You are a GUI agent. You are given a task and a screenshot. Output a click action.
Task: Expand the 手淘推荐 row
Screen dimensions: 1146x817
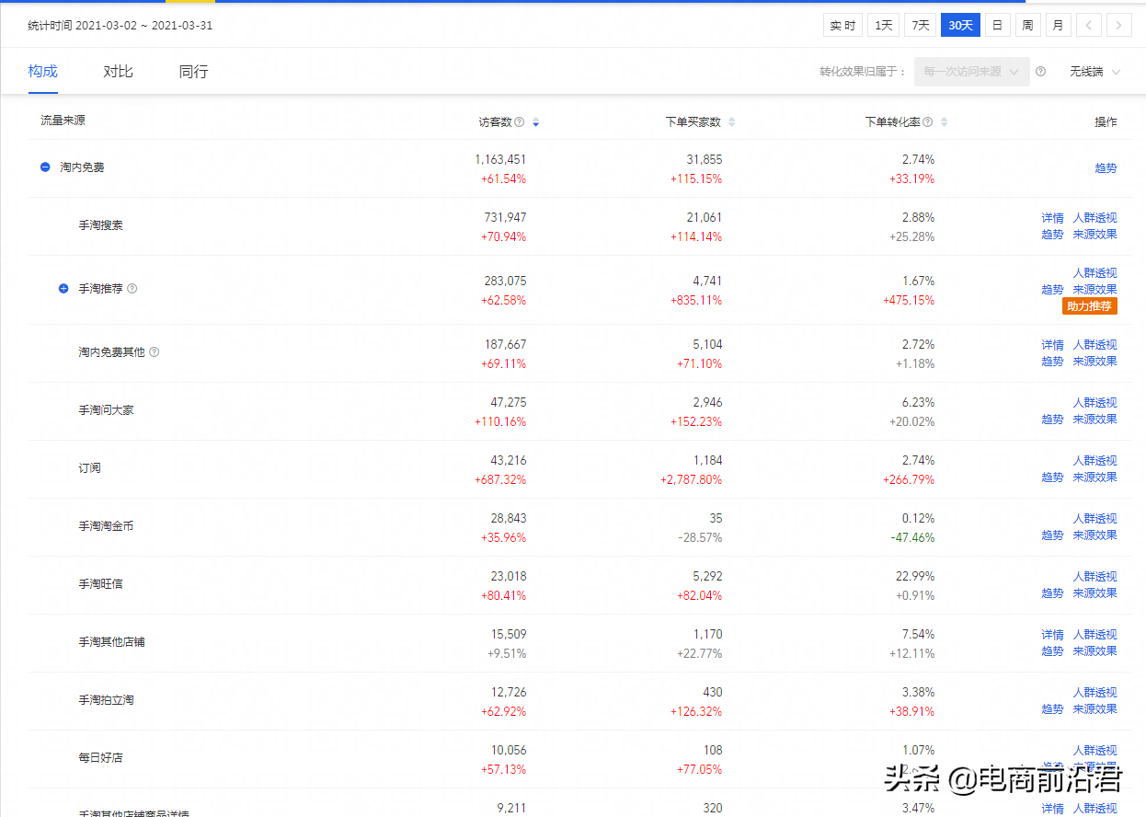[x=63, y=289]
